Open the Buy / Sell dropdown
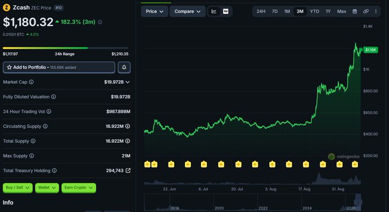The height and width of the screenshot is (212, 389). [x=18, y=188]
